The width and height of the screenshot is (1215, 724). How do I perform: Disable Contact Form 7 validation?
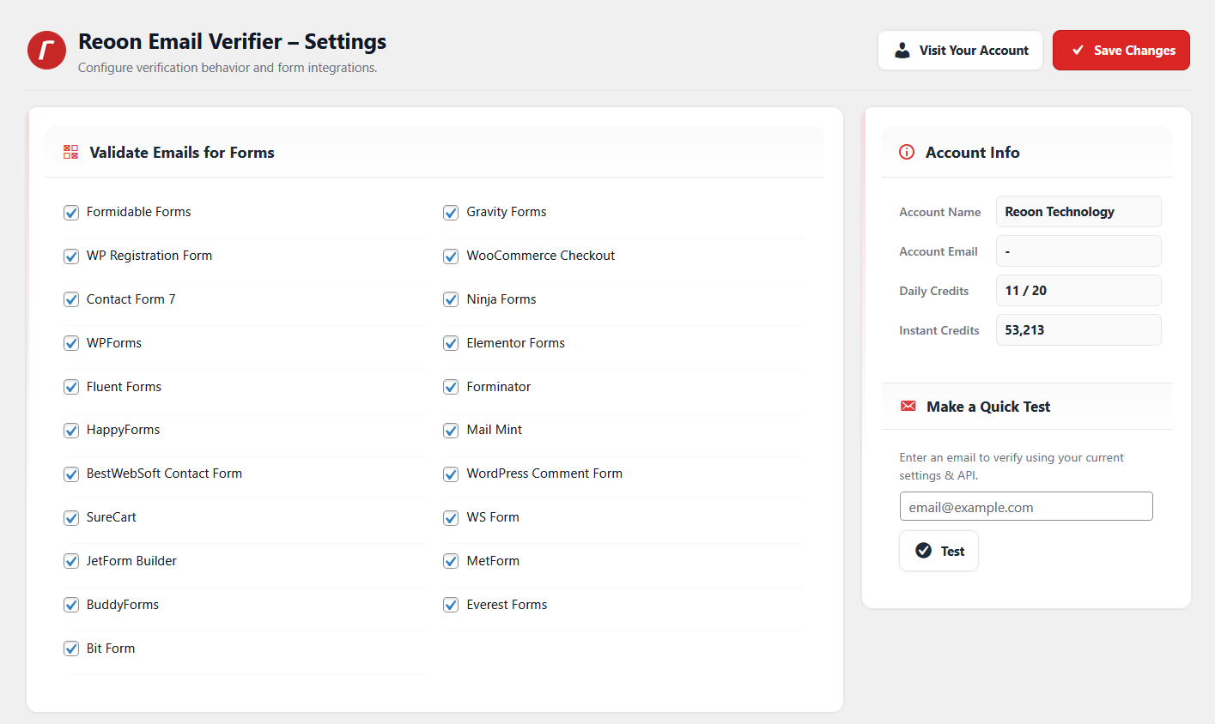(x=71, y=299)
